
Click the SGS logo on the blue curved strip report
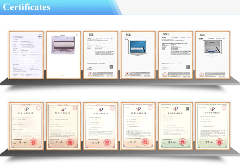203,35
